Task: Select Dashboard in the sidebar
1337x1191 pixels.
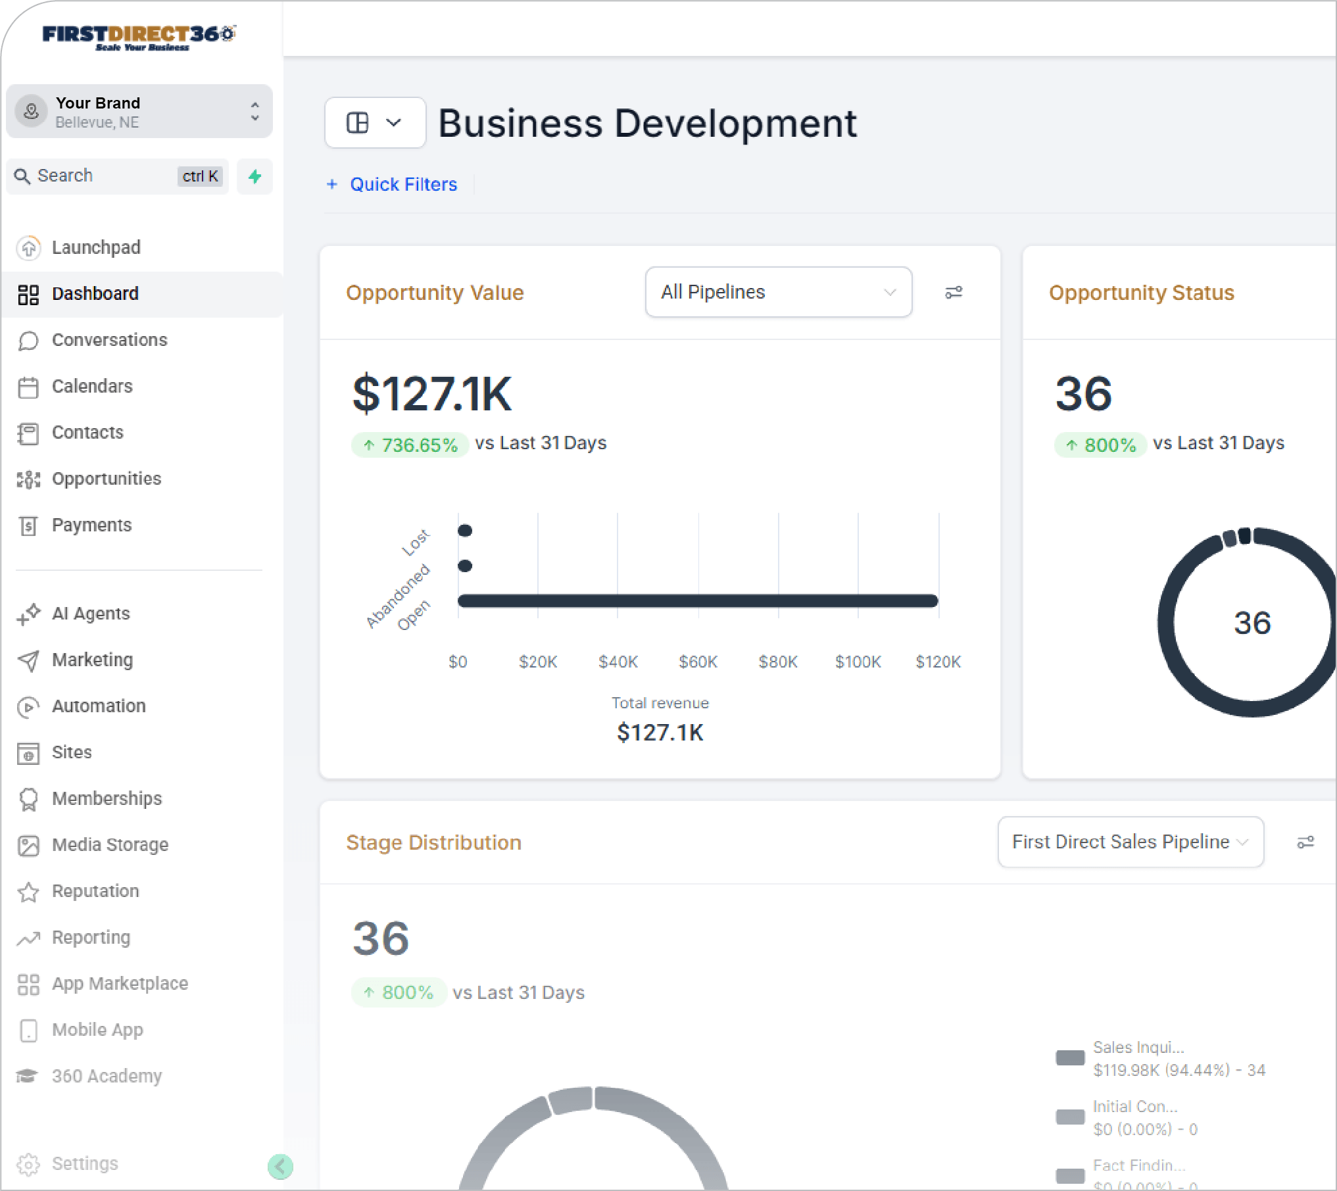Action: [142, 294]
